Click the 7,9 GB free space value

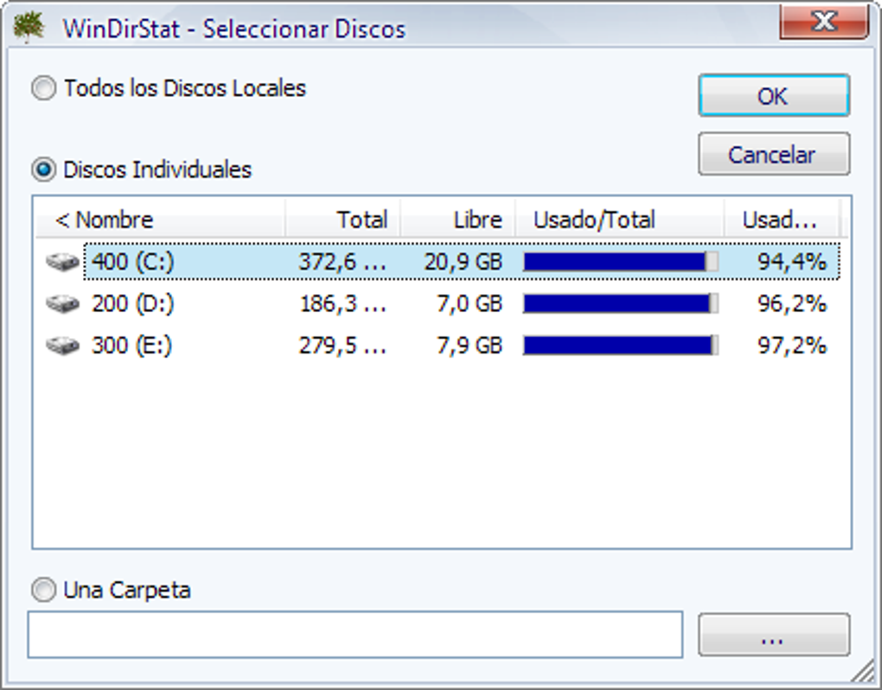pos(470,345)
